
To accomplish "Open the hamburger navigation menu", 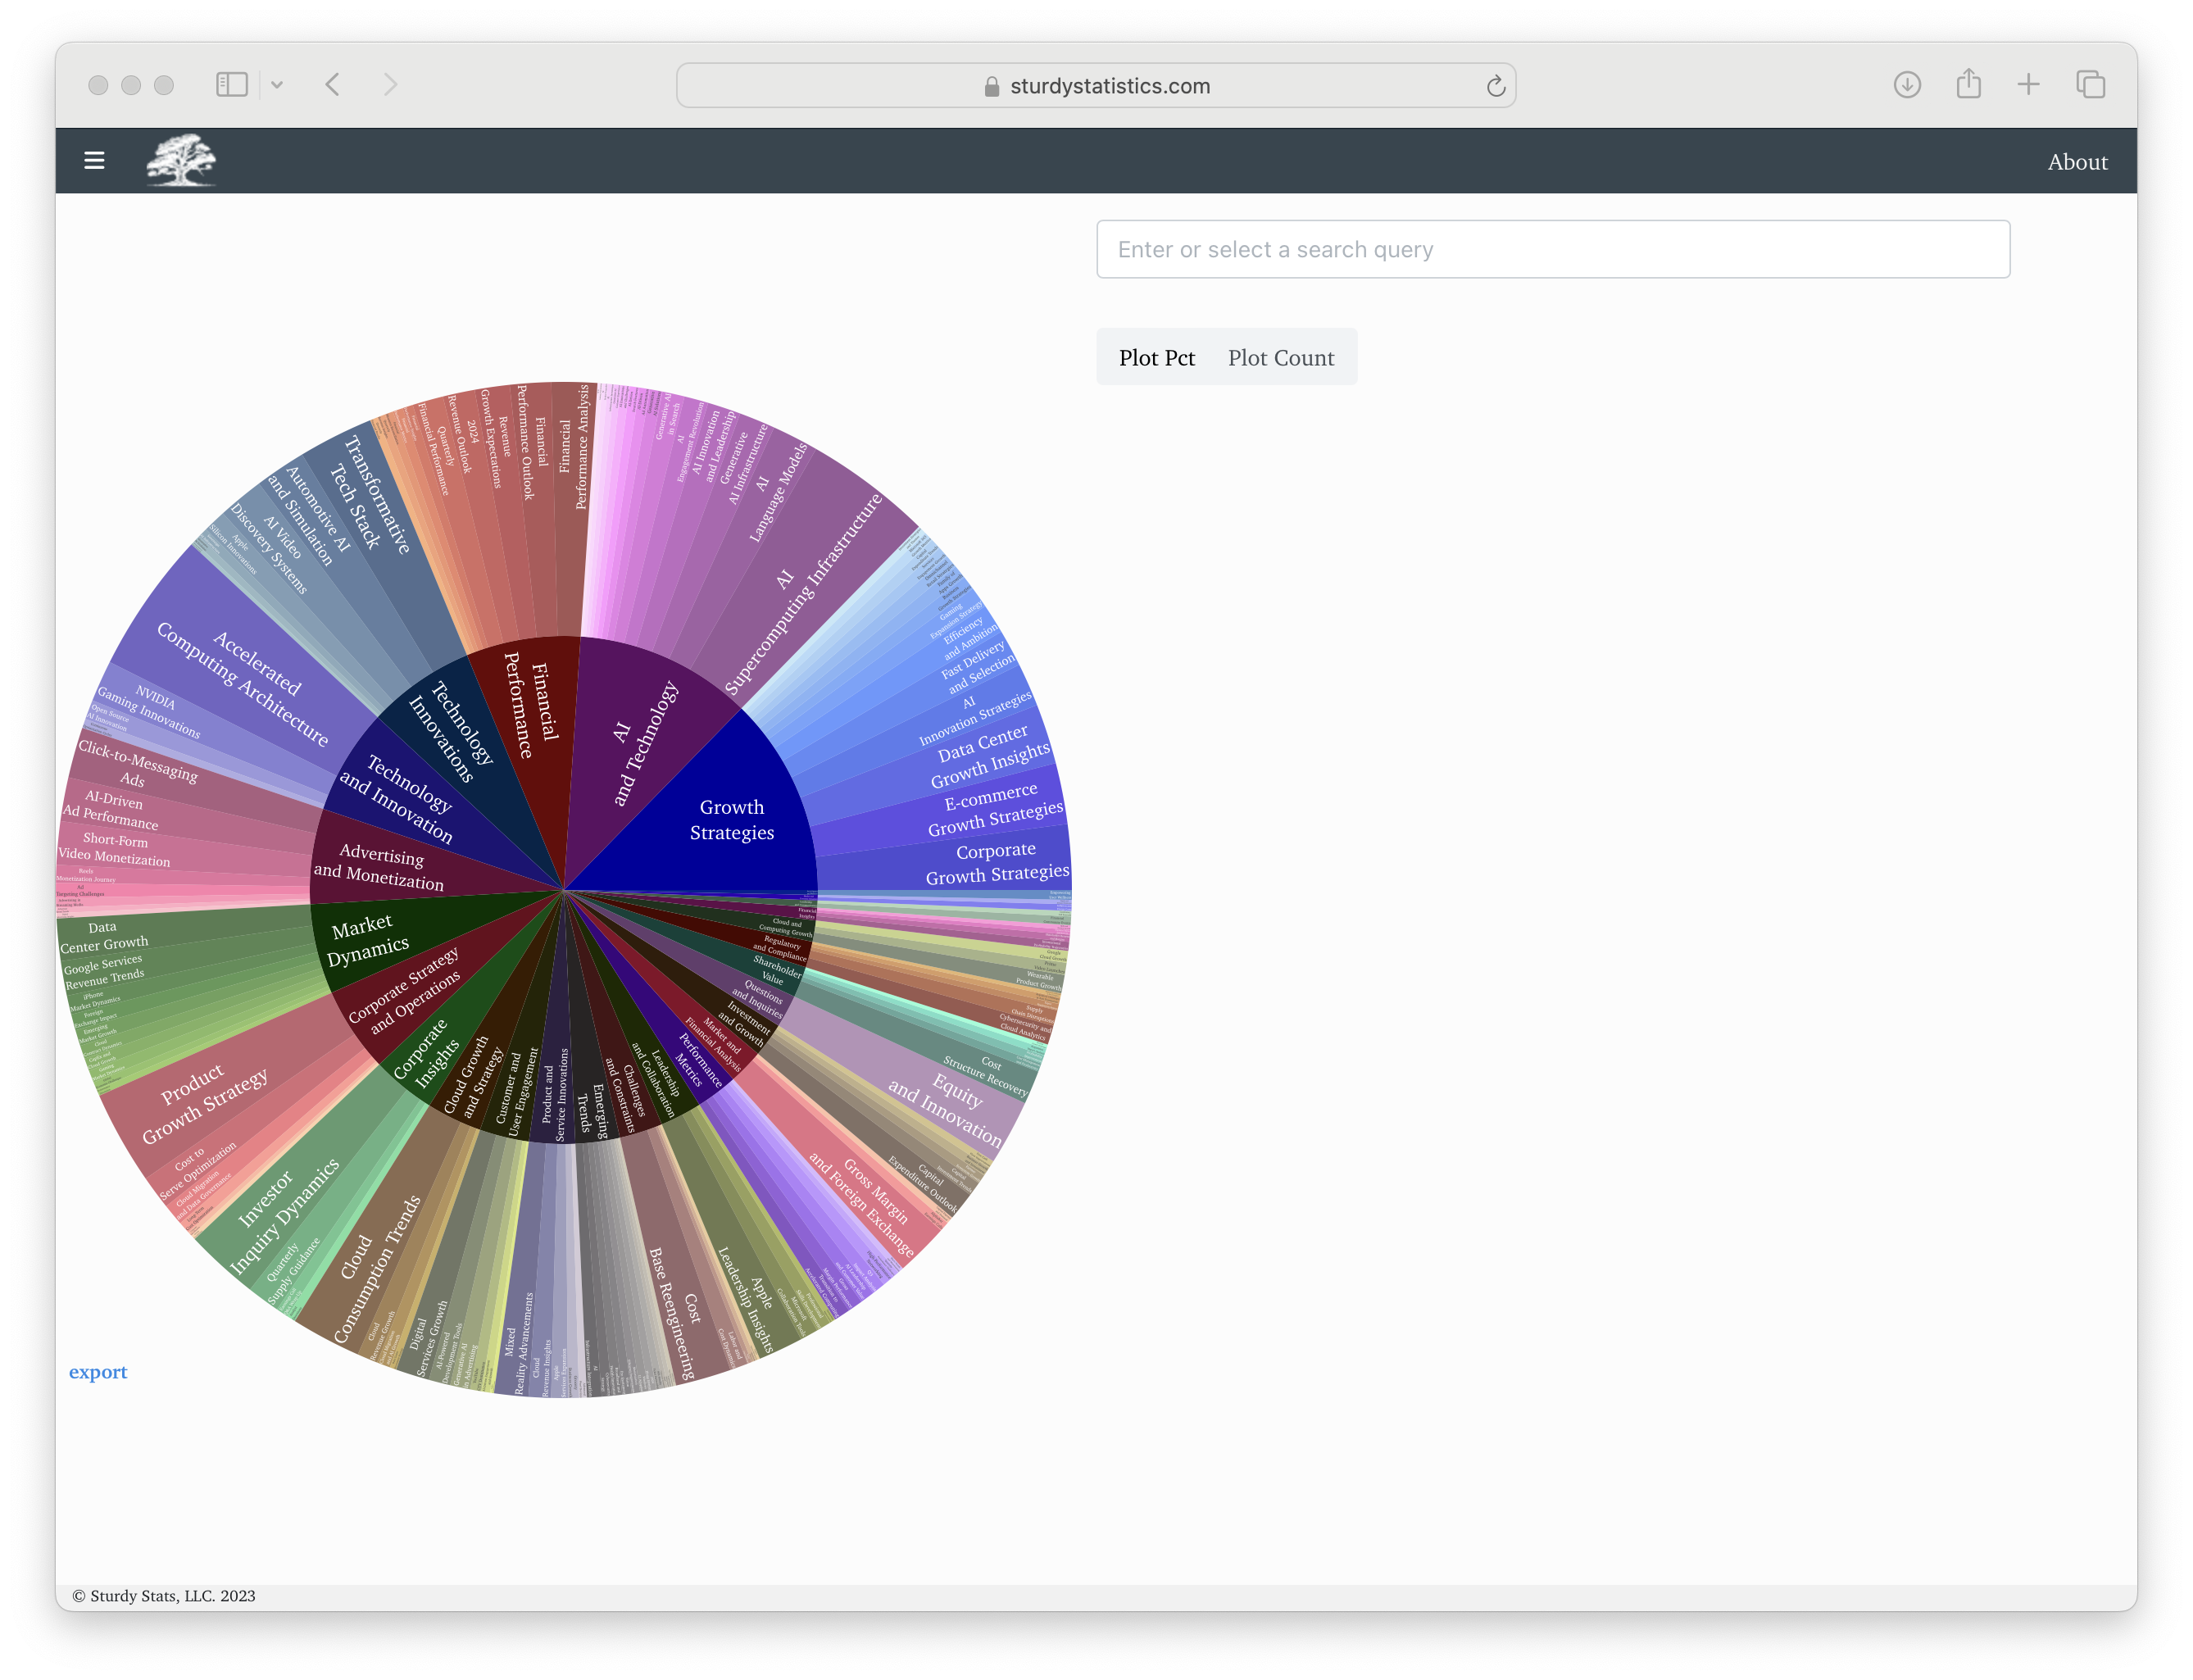I will point(95,160).
